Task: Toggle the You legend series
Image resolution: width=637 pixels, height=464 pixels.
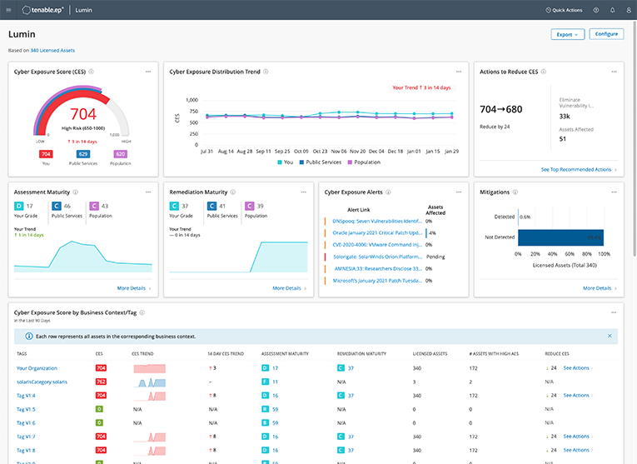Action: pyautogui.click(x=285, y=162)
